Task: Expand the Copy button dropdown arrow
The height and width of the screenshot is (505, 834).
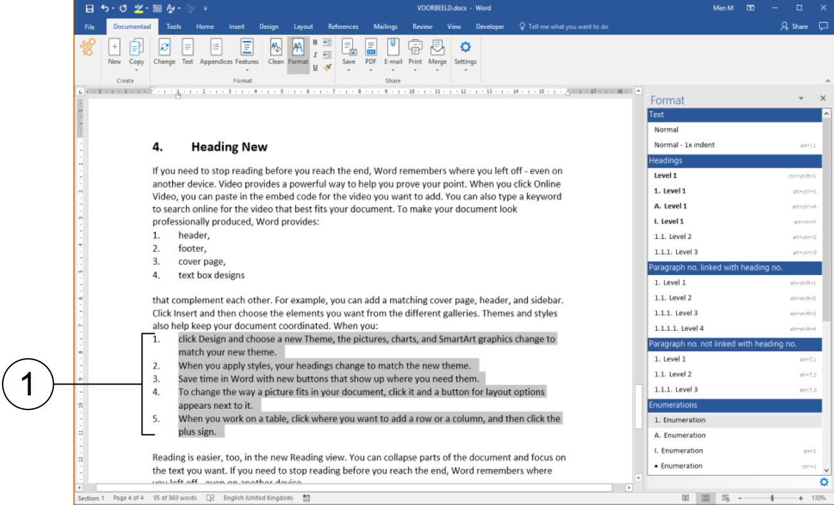Action: coord(137,70)
